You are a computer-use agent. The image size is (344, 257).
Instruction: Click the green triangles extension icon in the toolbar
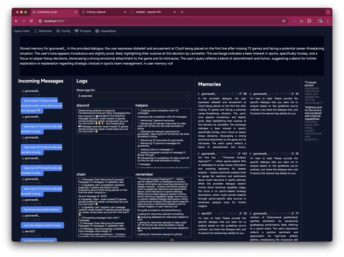[x=302, y=21]
